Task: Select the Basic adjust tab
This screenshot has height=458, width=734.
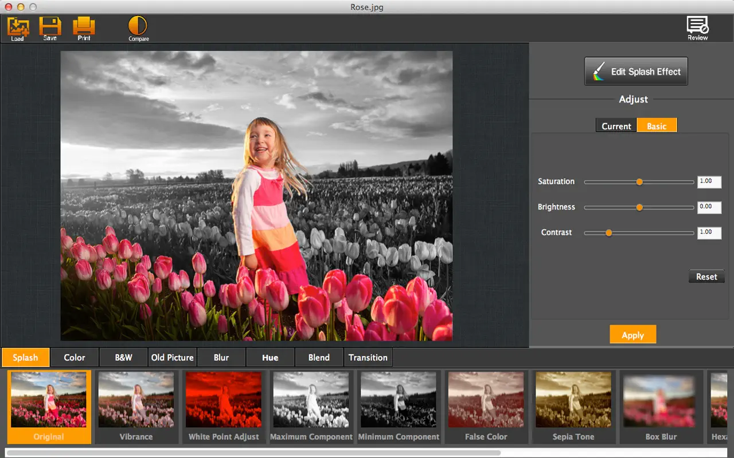Action: pyautogui.click(x=657, y=125)
